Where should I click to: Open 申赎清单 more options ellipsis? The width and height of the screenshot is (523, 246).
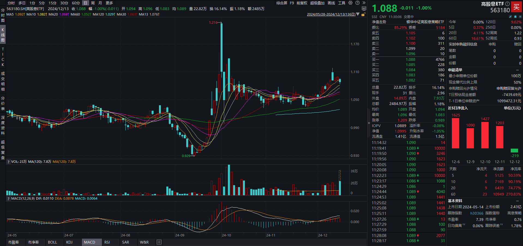pos(517,70)
